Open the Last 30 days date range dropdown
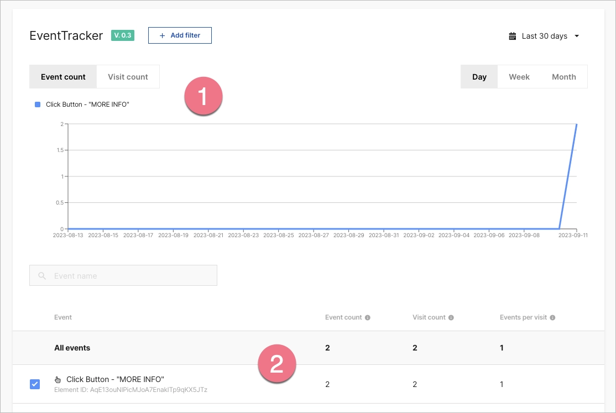The width and height of the screenshot is (616, 413). pos(544,36)
